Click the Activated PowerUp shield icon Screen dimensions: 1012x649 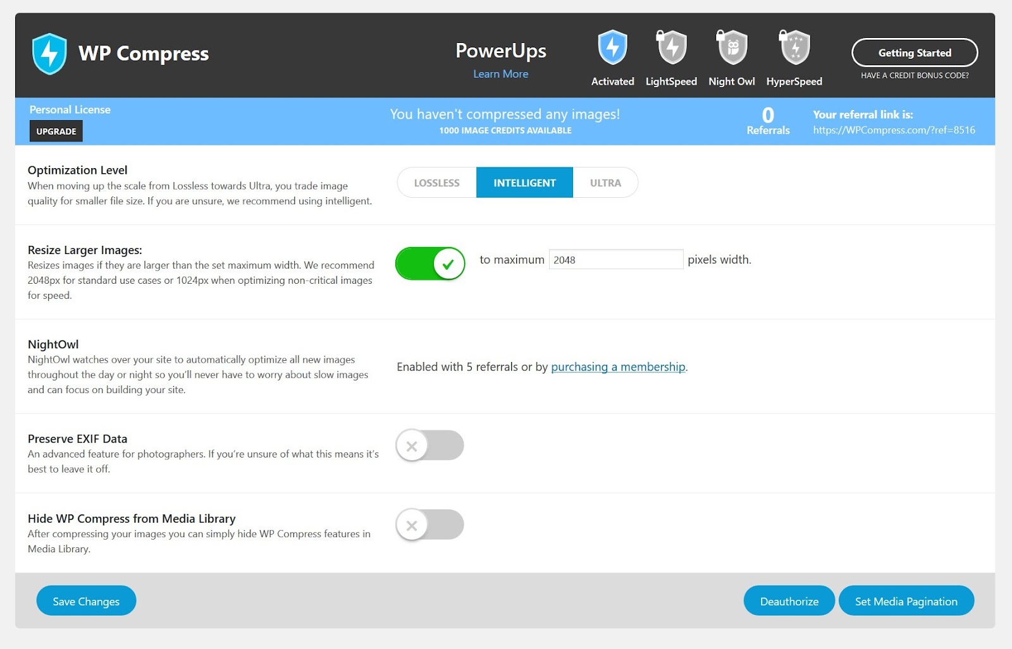point(612,47)
